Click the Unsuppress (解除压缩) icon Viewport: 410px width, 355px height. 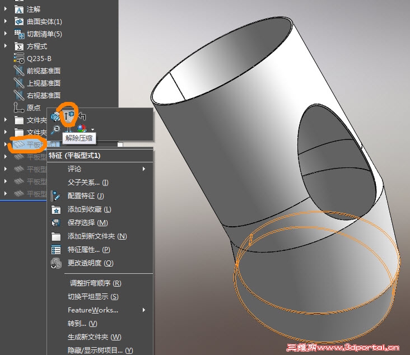coord(69,116)
